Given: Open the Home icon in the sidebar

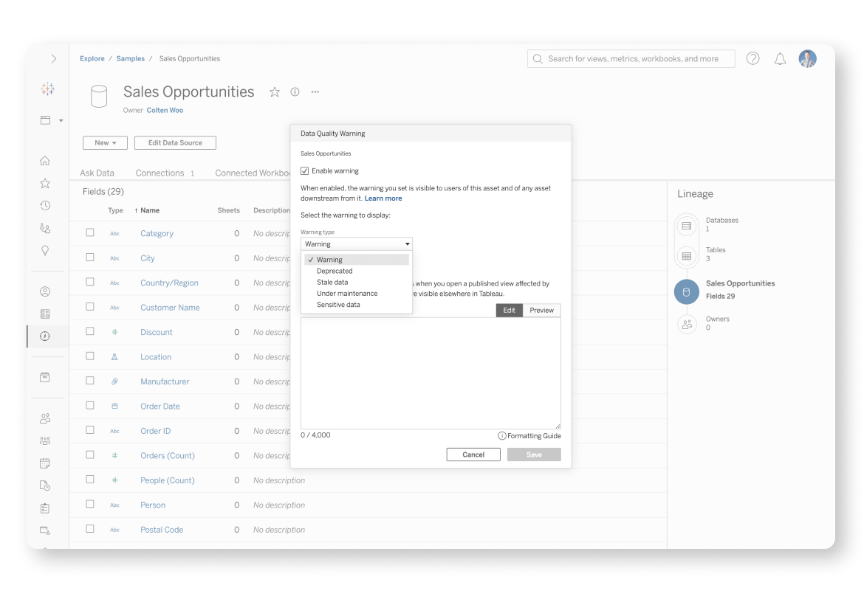Looking at the screenshot, I should point(45,161).
